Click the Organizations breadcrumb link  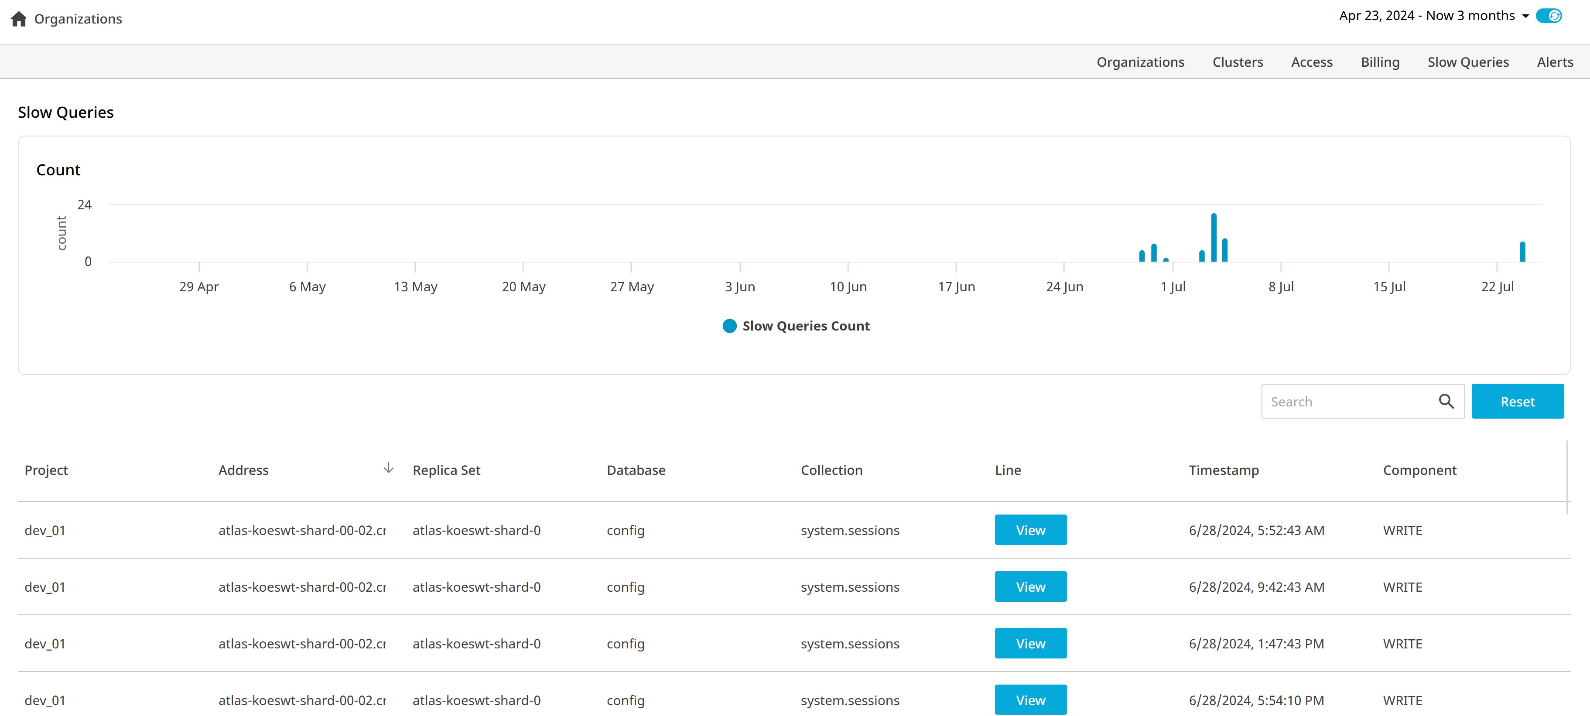pos(78,19)
